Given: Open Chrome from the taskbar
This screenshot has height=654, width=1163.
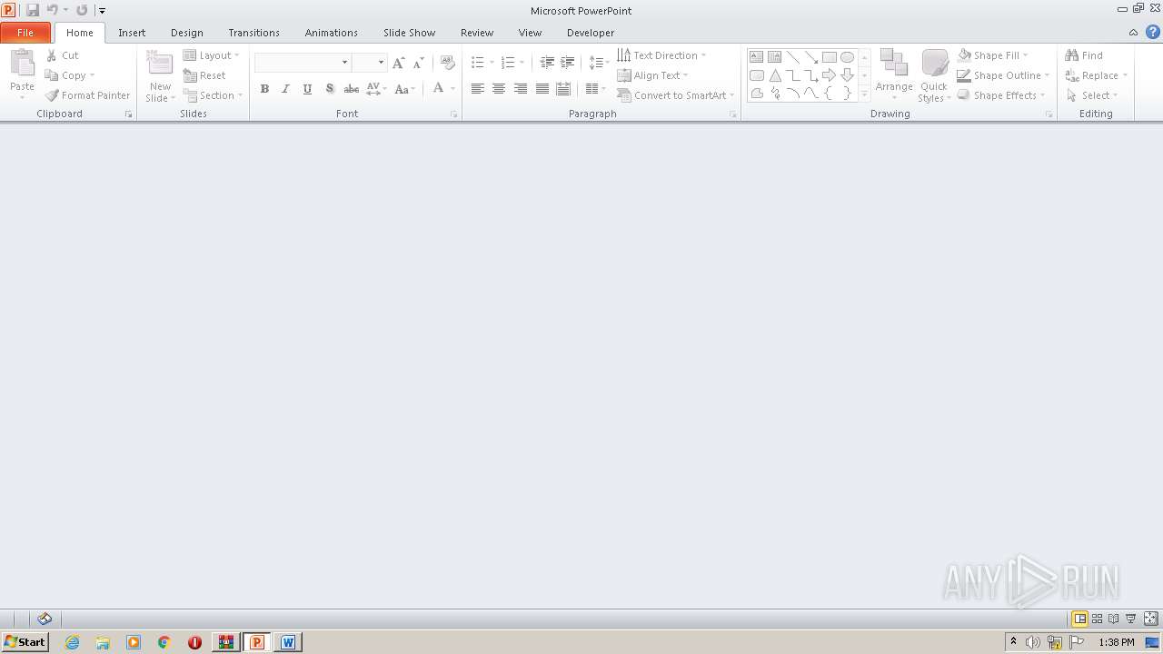Looking at the screenshot, I should point(164,642).
